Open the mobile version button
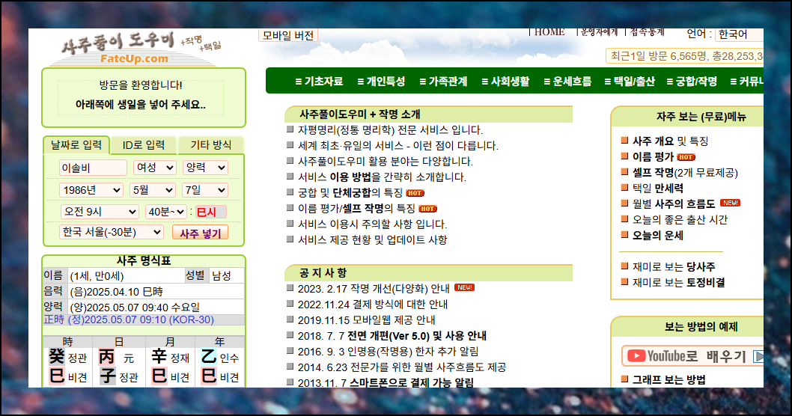This screenshot has height=416, width=792. point(288,35)
